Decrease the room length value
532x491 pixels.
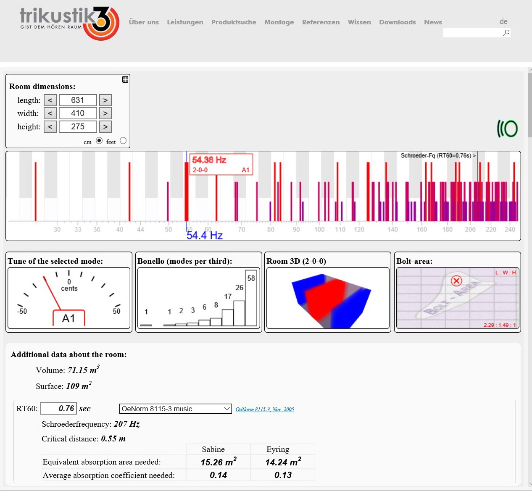[50, 100]
